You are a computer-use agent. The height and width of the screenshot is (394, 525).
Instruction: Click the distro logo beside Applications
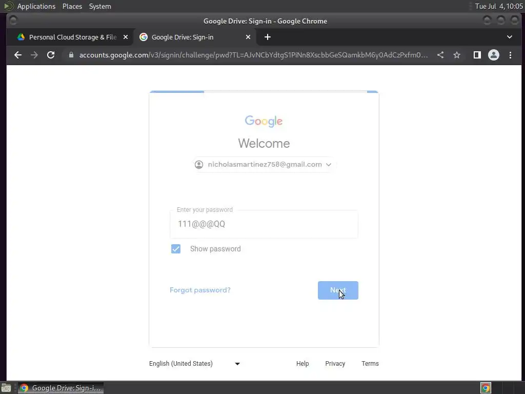pyautogui.click(x=8, y=6)
